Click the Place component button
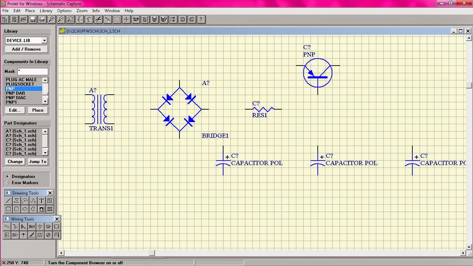The width and height of the screenshot is (473, 266). [x=38, y=110]
